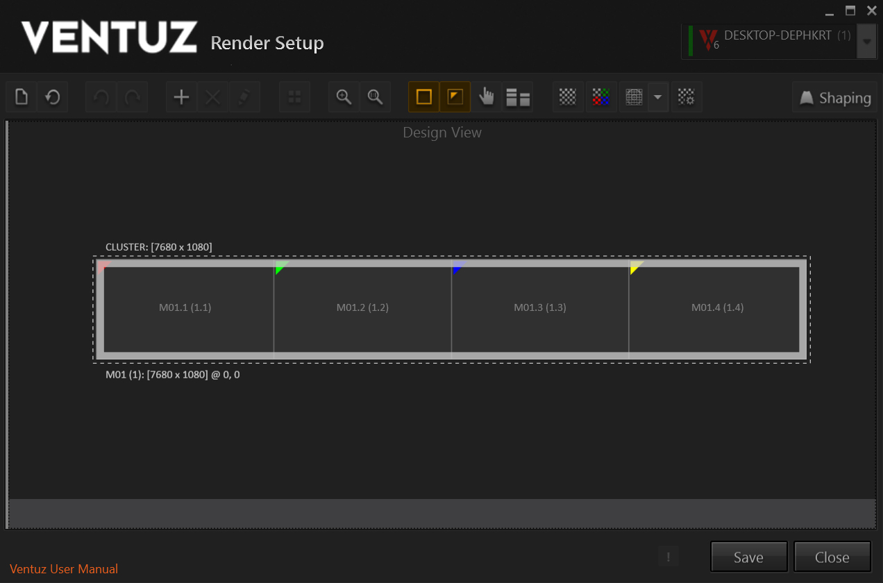Screen dimensions: 883x583
Task: Select the M01.2 (1.2) display output
Action: coord(362,307)
